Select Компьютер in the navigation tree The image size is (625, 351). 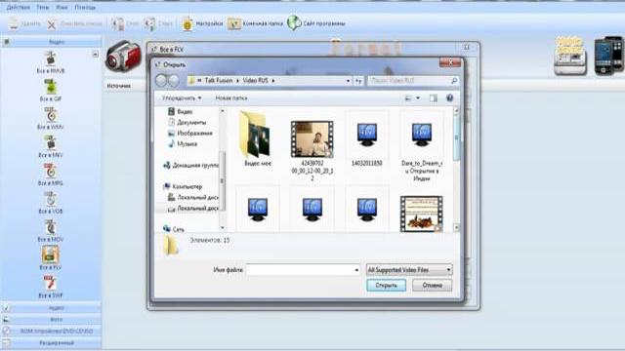coord(183,186)
